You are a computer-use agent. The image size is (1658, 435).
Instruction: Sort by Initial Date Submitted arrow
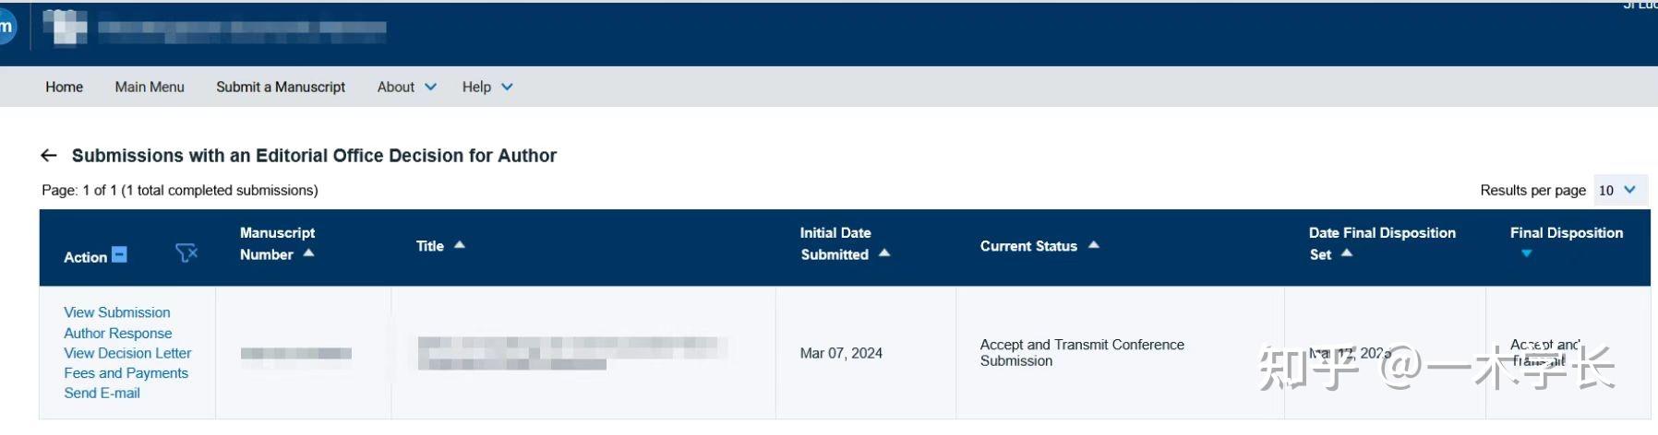[x=884, y=253]
